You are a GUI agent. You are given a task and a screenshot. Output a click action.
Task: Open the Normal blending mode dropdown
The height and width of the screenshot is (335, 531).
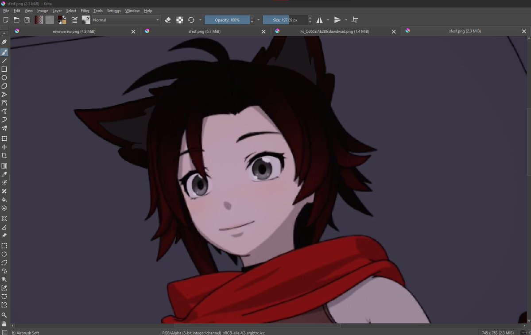tap(126, 20)
